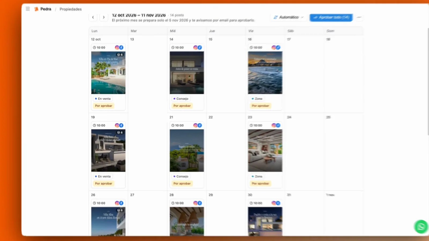Screen dimensions: 429x241
Task: Open the hamburger sidebar menu
Action: point(28,9)
